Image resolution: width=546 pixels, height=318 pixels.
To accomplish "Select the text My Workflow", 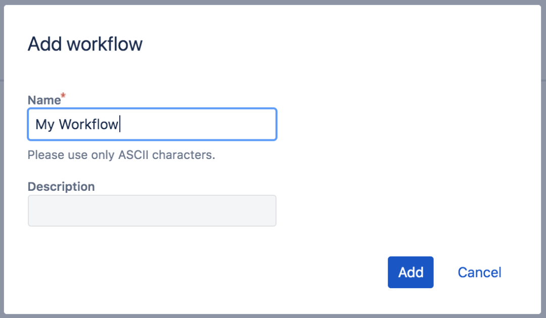I will (x=76, y=124).
